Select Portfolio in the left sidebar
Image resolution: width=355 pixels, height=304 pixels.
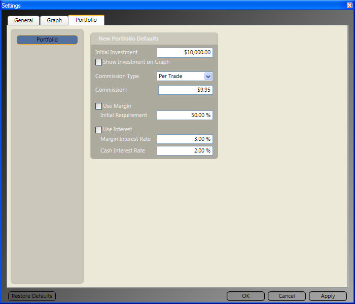47,40
